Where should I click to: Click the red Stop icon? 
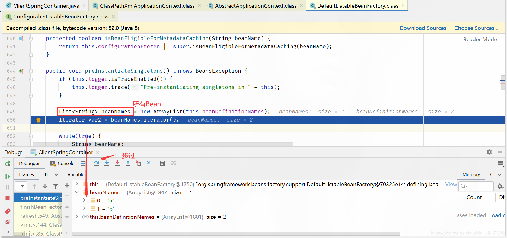click(8, 198)
